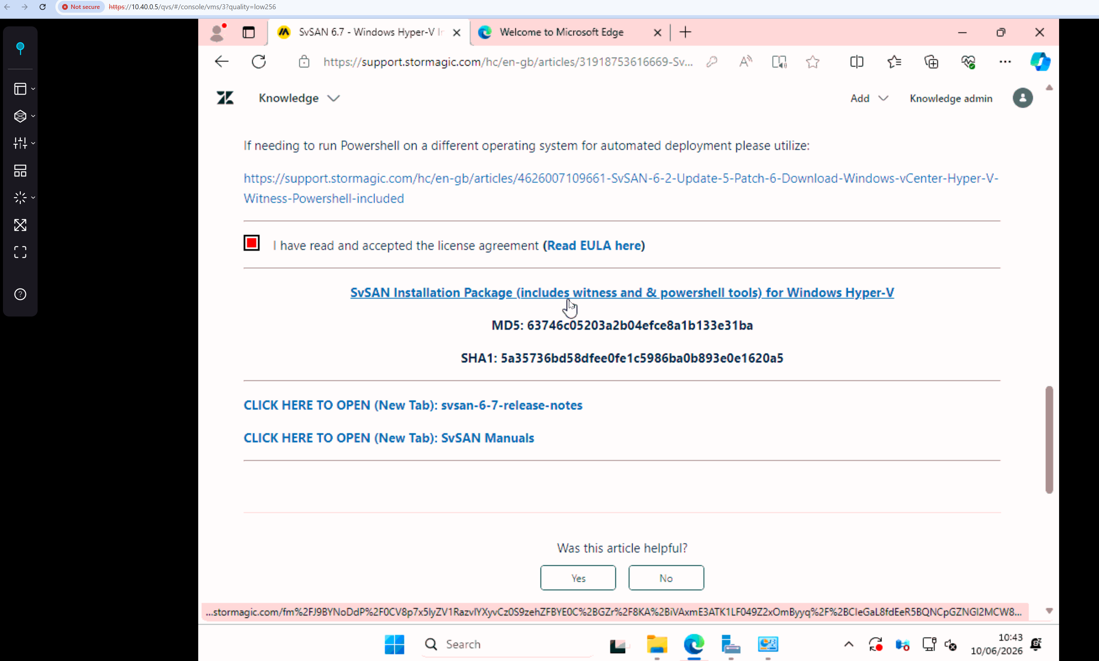Enter fullscreen via the corner-brackets sidebar icon
This screenshot has height=661, width=1099.
click(x=20, y=252)
